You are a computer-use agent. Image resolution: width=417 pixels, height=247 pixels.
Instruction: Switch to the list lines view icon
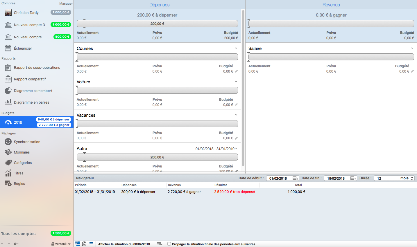pyautogui.click(x=91, y=244)
